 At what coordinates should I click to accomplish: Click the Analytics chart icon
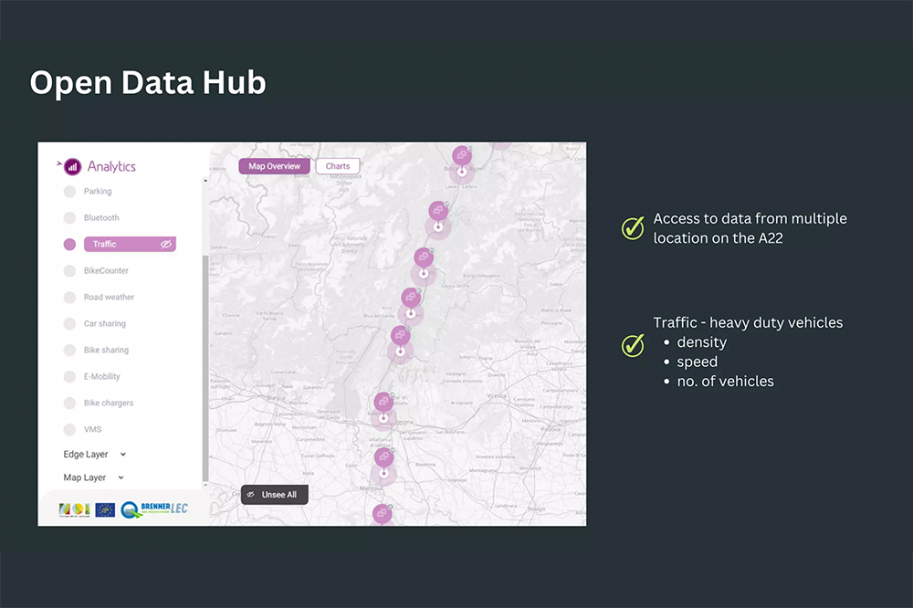coord(72,166)
